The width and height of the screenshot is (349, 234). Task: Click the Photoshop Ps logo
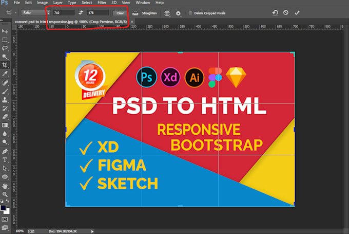click(x=4, y=3)
